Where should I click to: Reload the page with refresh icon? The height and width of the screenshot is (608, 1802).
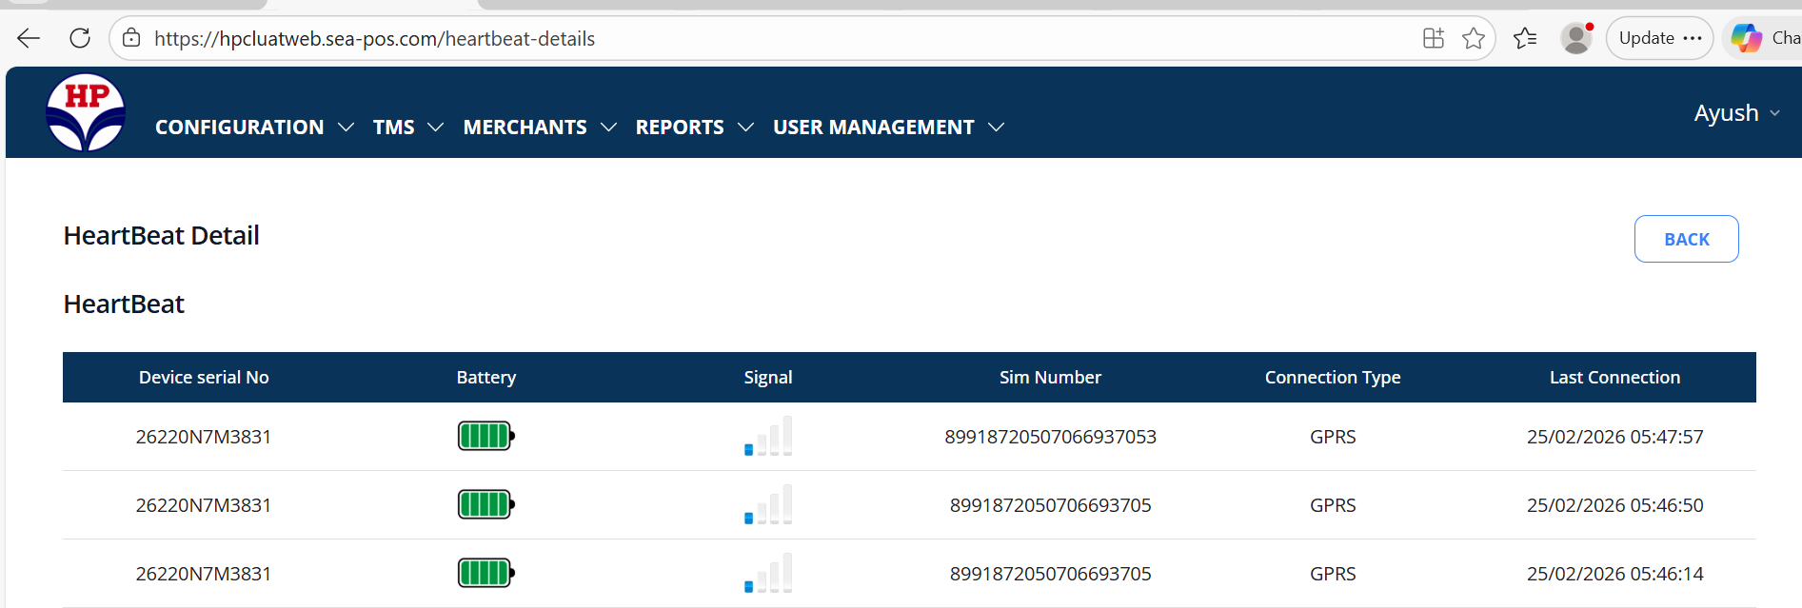(x=80, y=38)
